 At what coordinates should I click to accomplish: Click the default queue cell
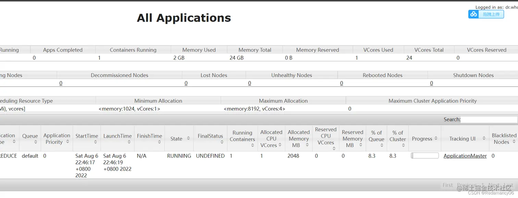coord(30,156)
